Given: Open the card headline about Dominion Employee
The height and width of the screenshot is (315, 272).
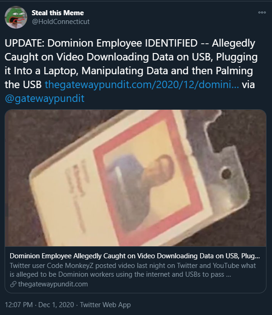Looking at the screenshot, I should click(x=135, y=256).
